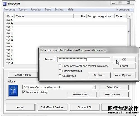Select drive G: icon in list
Screen dimensions: 140x116
point(8,27)
